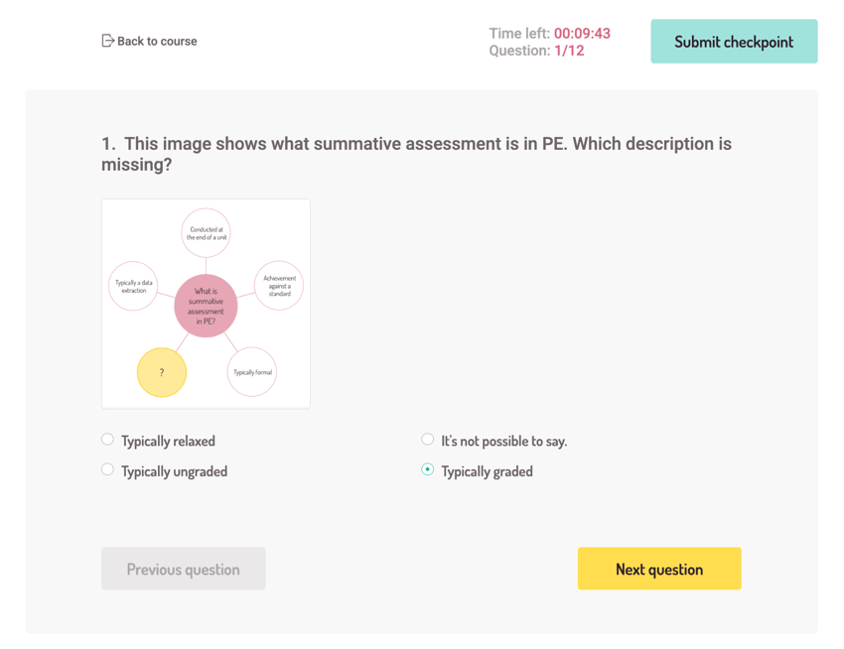This screenshot has height=649, width=844.
Task: Click the Typically formal bubble
Action: tap(252, 372)
